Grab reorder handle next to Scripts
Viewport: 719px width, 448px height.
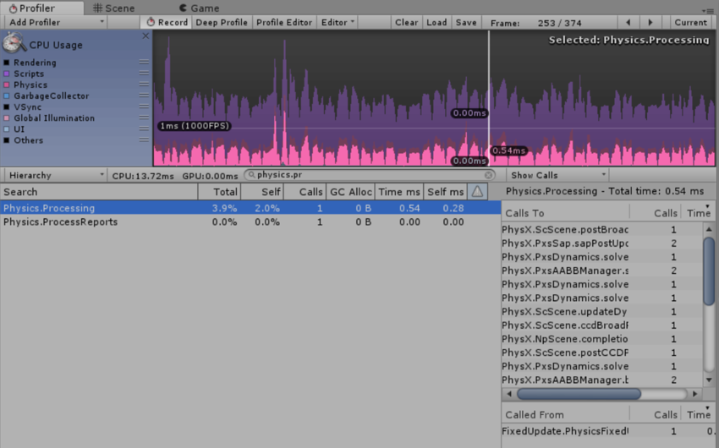(144, 73)
